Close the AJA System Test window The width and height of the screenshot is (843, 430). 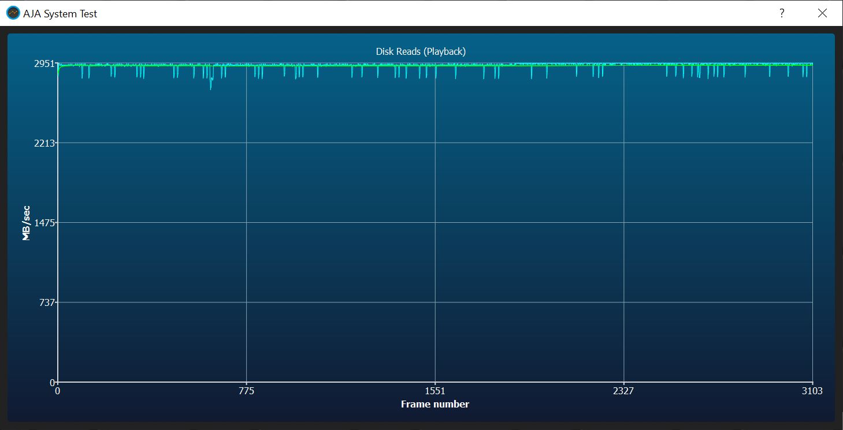tap(822, 13)
